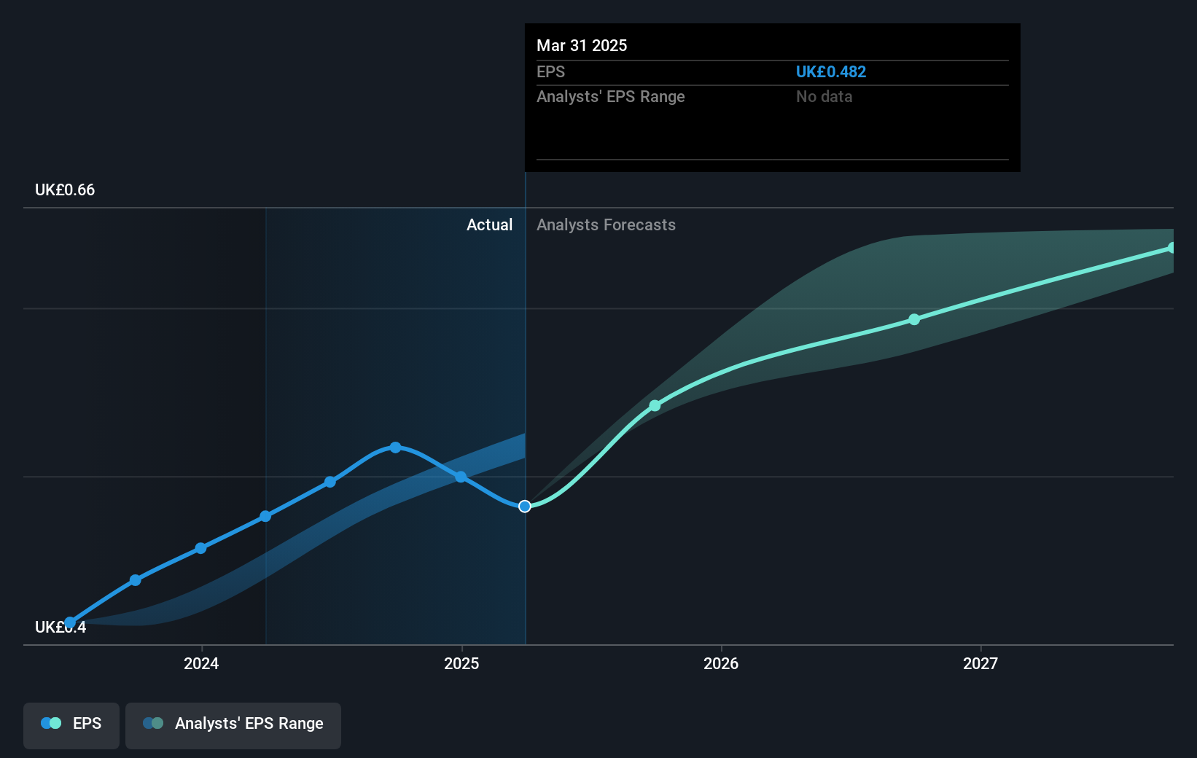Toggle the EPS legend item
This screenshot has width=1197, height=758.
coord(71,724)
